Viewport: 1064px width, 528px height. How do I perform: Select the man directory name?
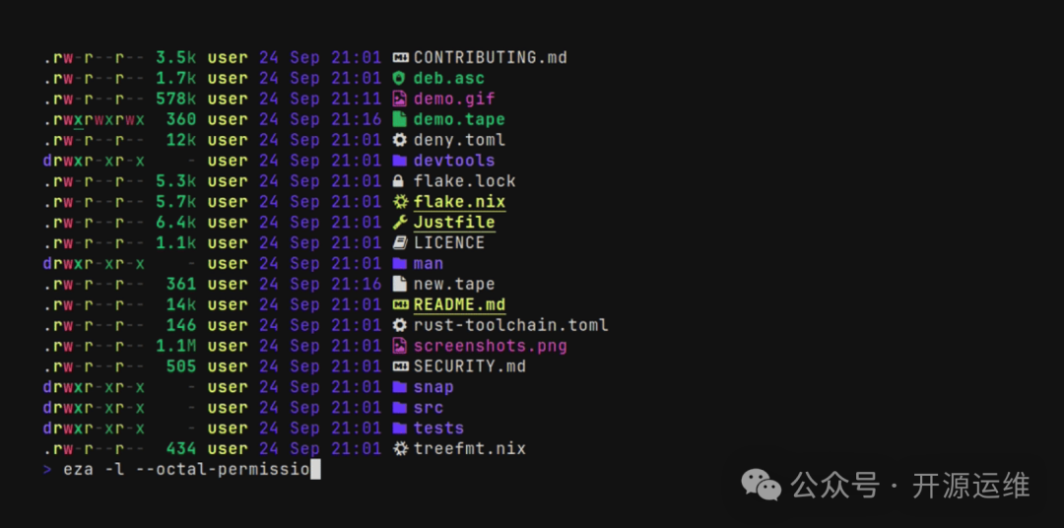(429, 264)
